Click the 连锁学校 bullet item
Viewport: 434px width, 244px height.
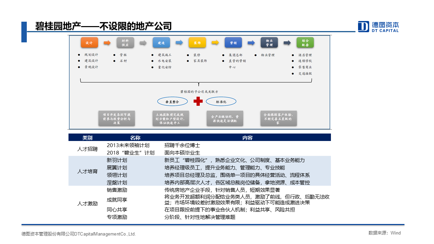305,61
